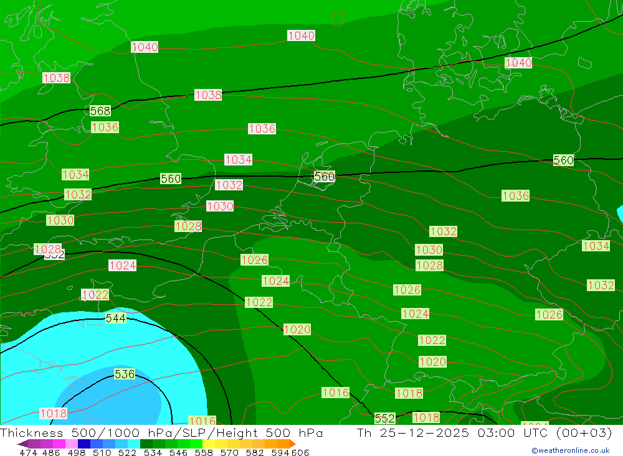Pick the darkest green legend swatch
Image resolution: width=623 pixels, height=456 pixels.
[146, 444]
